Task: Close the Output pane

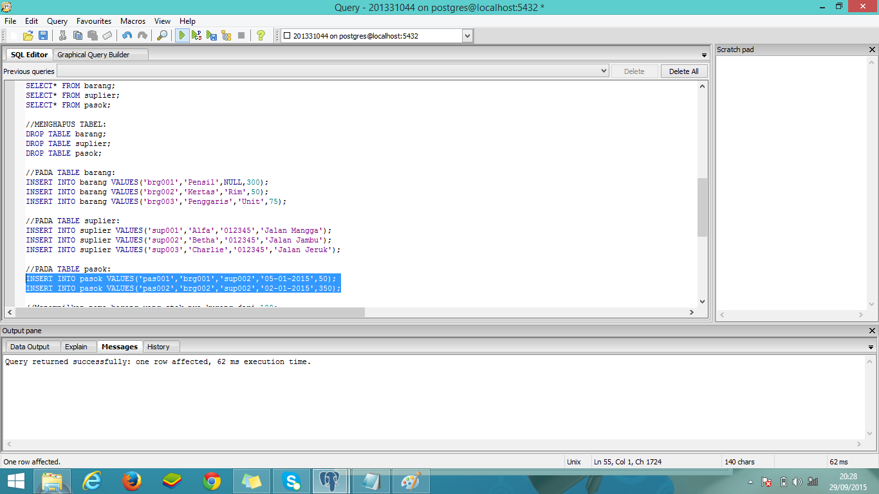Action: [x=872, y=331]
